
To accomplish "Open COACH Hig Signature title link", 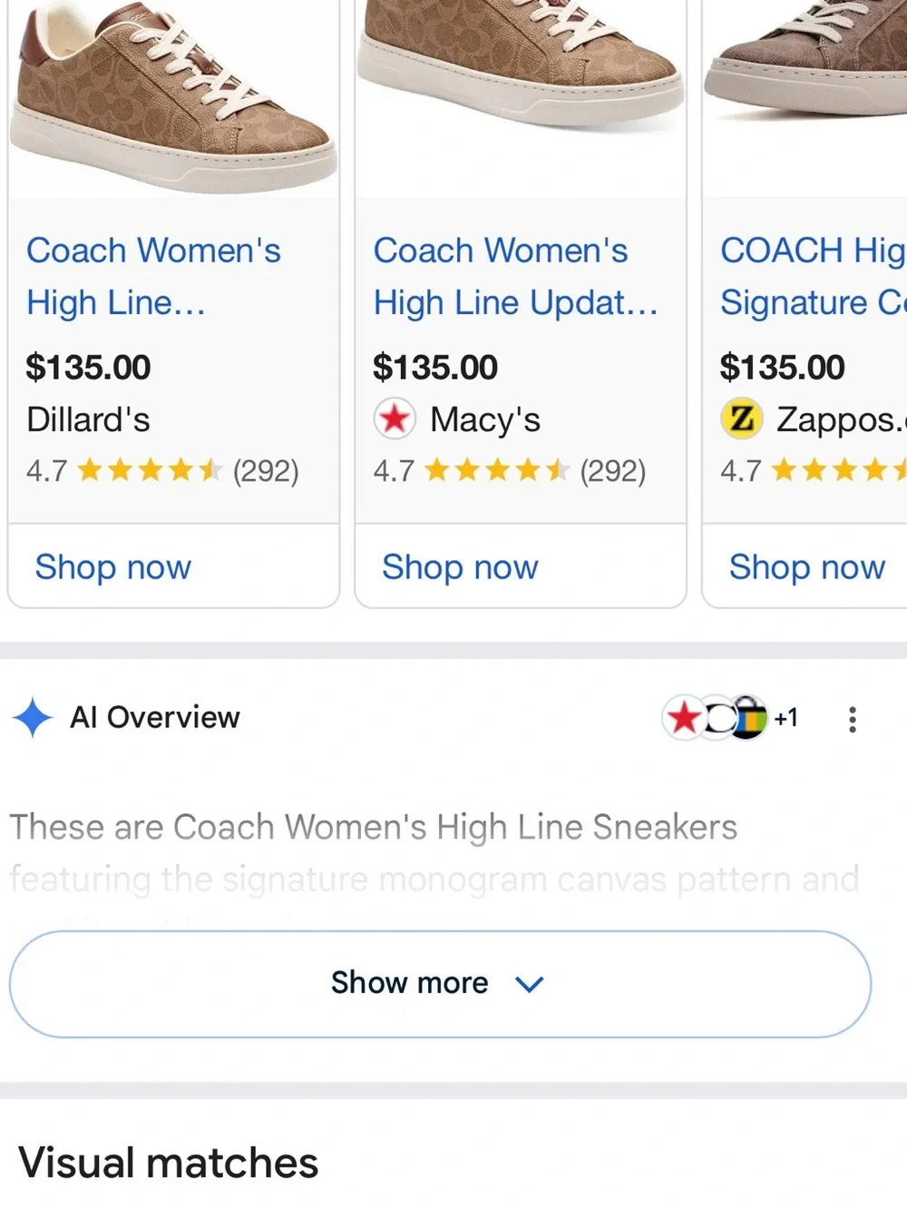I will pyautogui.click(x=814, y=276).
